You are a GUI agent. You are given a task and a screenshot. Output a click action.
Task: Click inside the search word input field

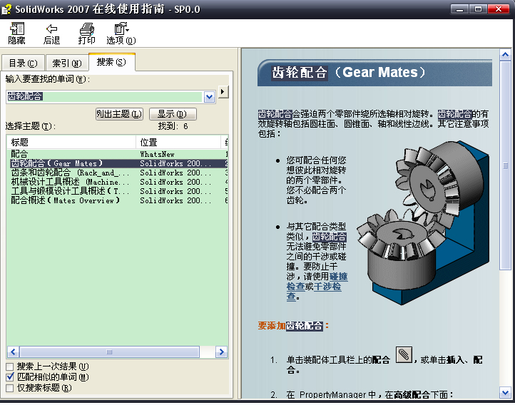click(104, 96)
